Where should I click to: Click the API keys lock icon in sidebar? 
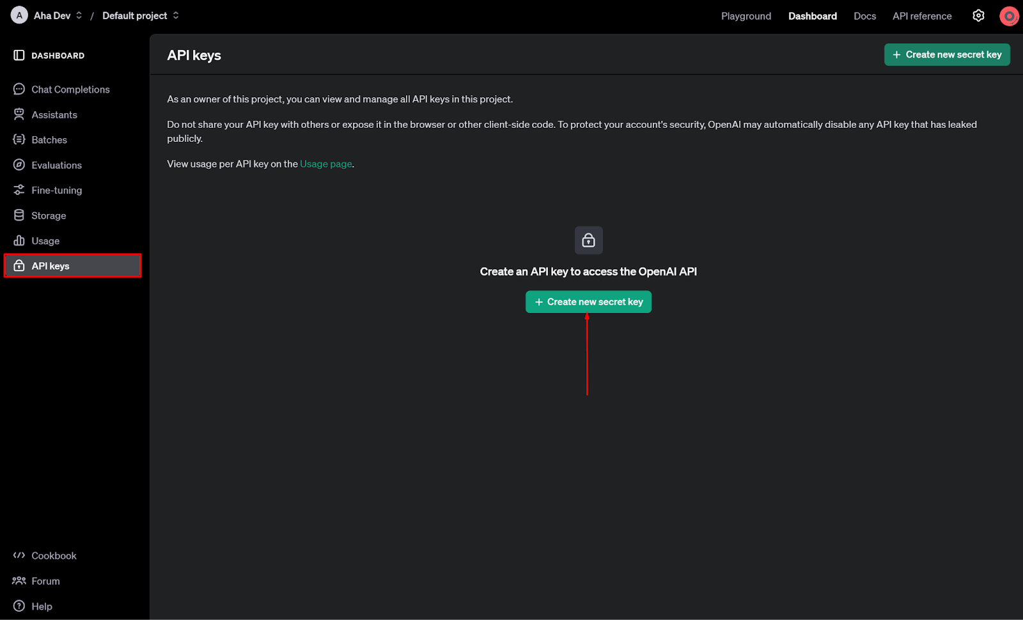click(19, 265)
